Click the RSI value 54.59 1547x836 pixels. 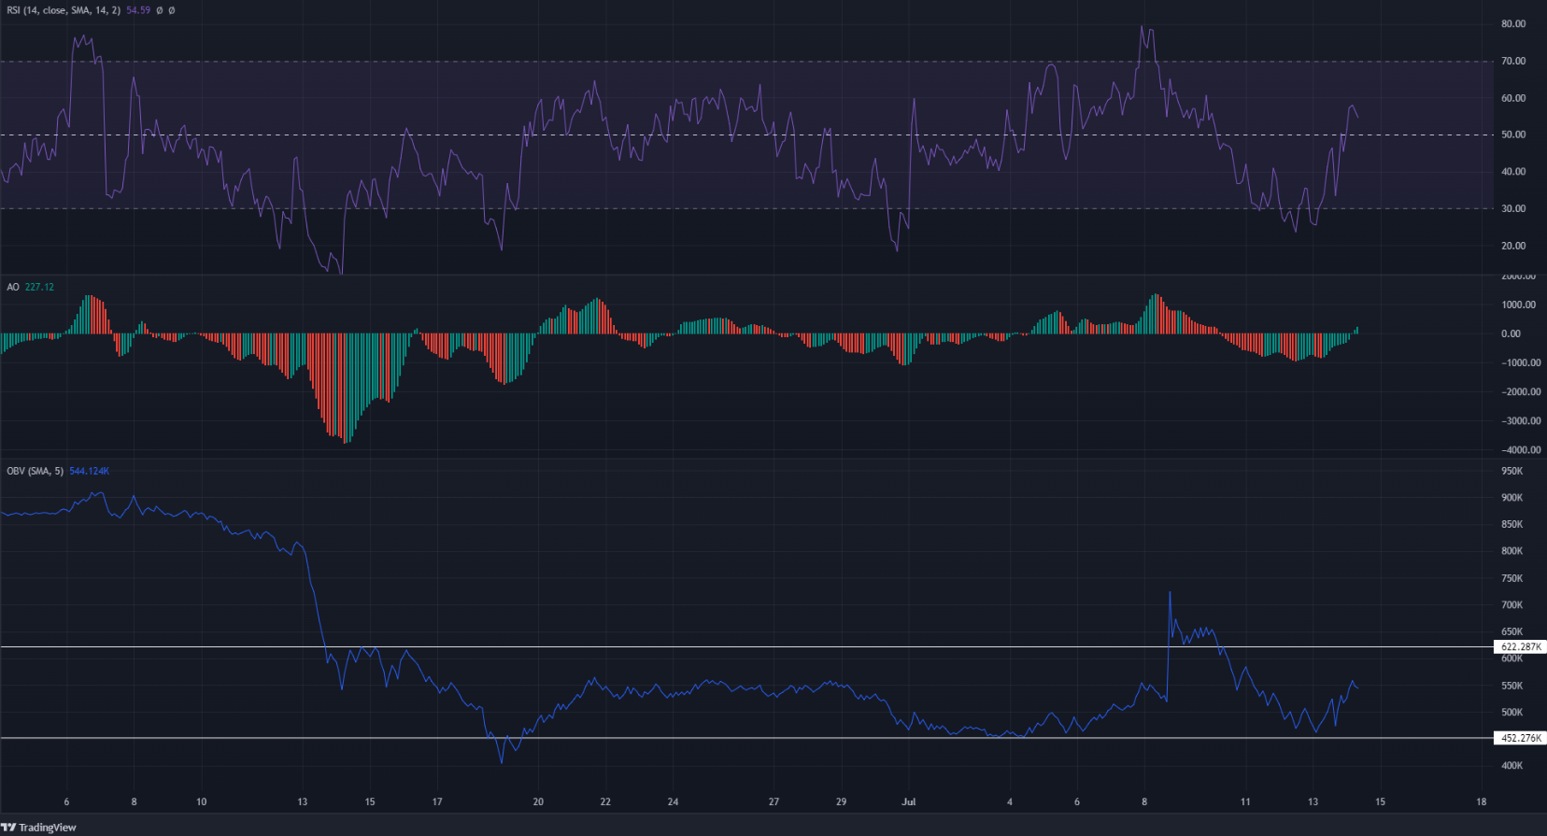coord(138,10)
